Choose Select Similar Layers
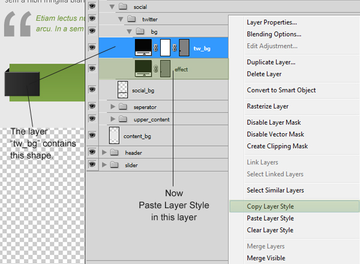The height and width of the screenshot is (264, 360). (x=275, y=190)
